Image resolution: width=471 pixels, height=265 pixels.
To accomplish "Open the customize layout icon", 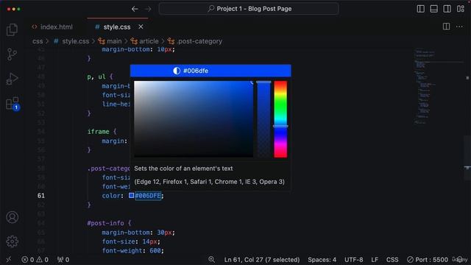I will 461,9.
